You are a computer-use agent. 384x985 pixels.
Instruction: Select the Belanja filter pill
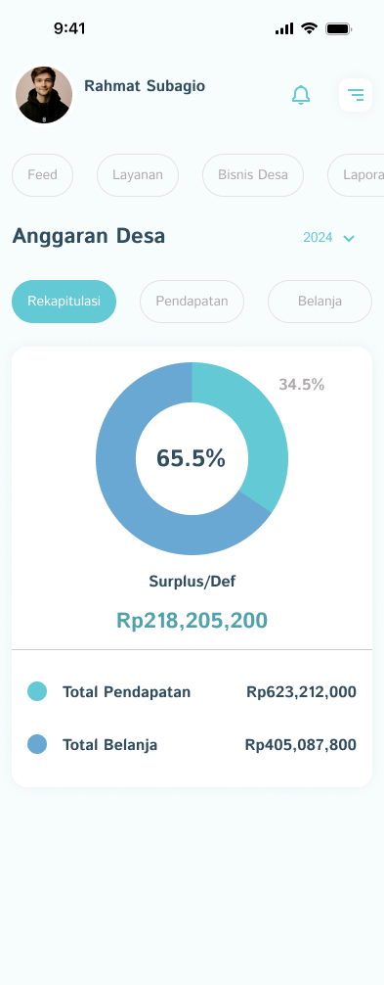320,302
